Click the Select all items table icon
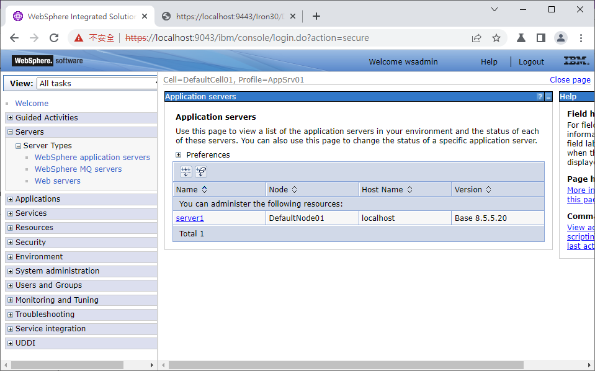The height and width of the screenshot is (371, 595). point(186,172)
